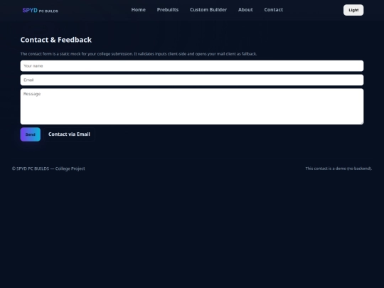The height and width of the screenshot is (288, 384).
Task: Click the footer demo no backend note
Action: tap(338, 169)
